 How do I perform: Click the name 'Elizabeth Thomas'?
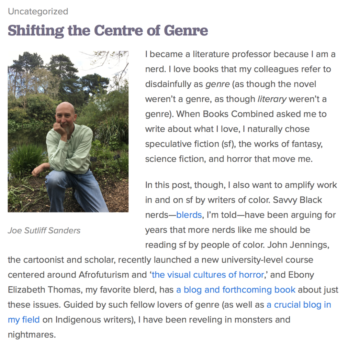(x=43, y=290)
